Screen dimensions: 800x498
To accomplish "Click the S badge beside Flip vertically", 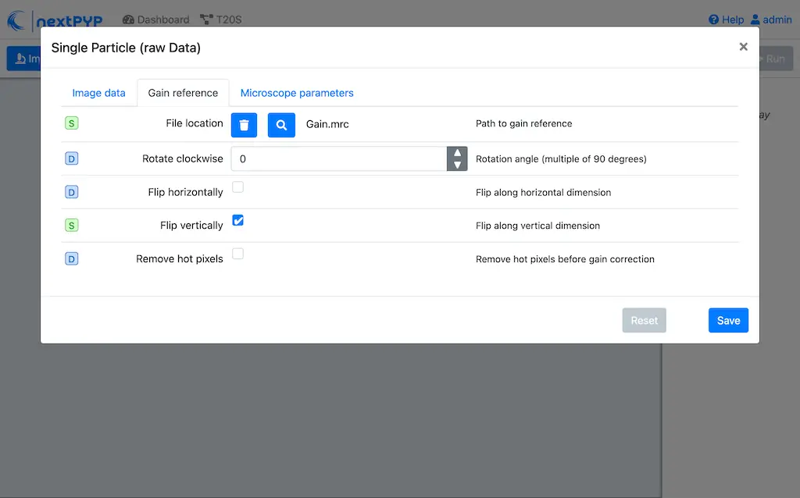I will [72, 226].
